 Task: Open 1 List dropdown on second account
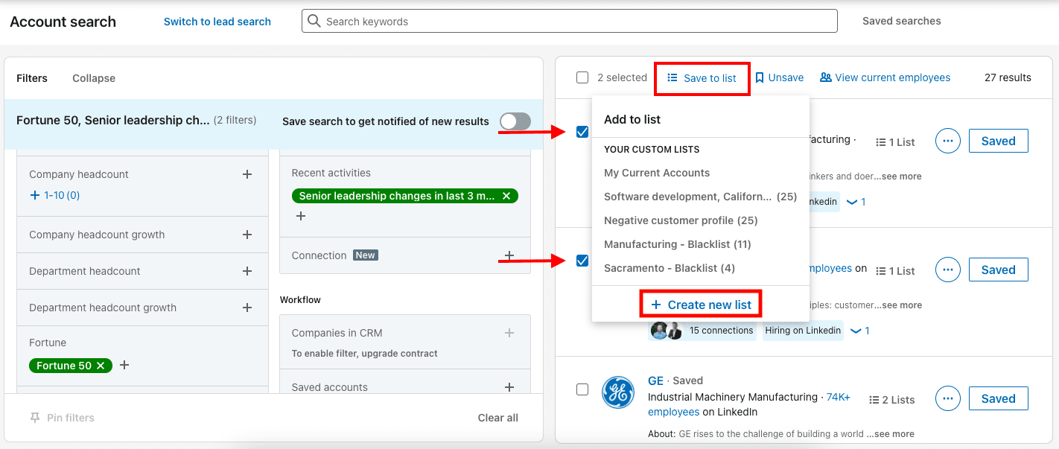895,271
